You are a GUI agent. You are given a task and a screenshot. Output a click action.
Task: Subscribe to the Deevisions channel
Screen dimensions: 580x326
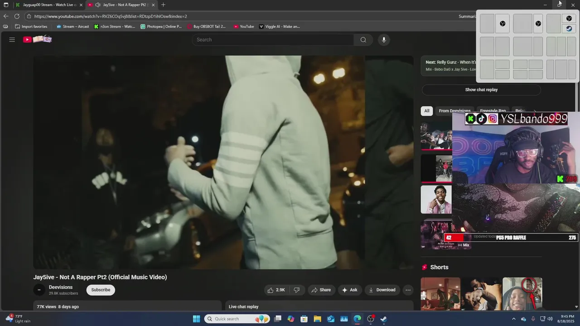click(x=101, y=290)
